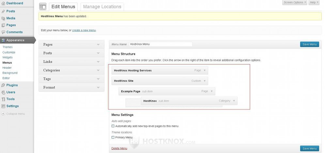The height and width of the screenshot is (153, 325).
Task: Click the top Save Menu button
Action: click(309, 44)
